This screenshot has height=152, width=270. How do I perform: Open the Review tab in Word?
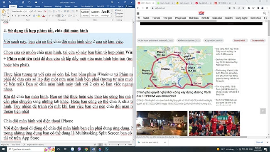click(x=67, y=6)
